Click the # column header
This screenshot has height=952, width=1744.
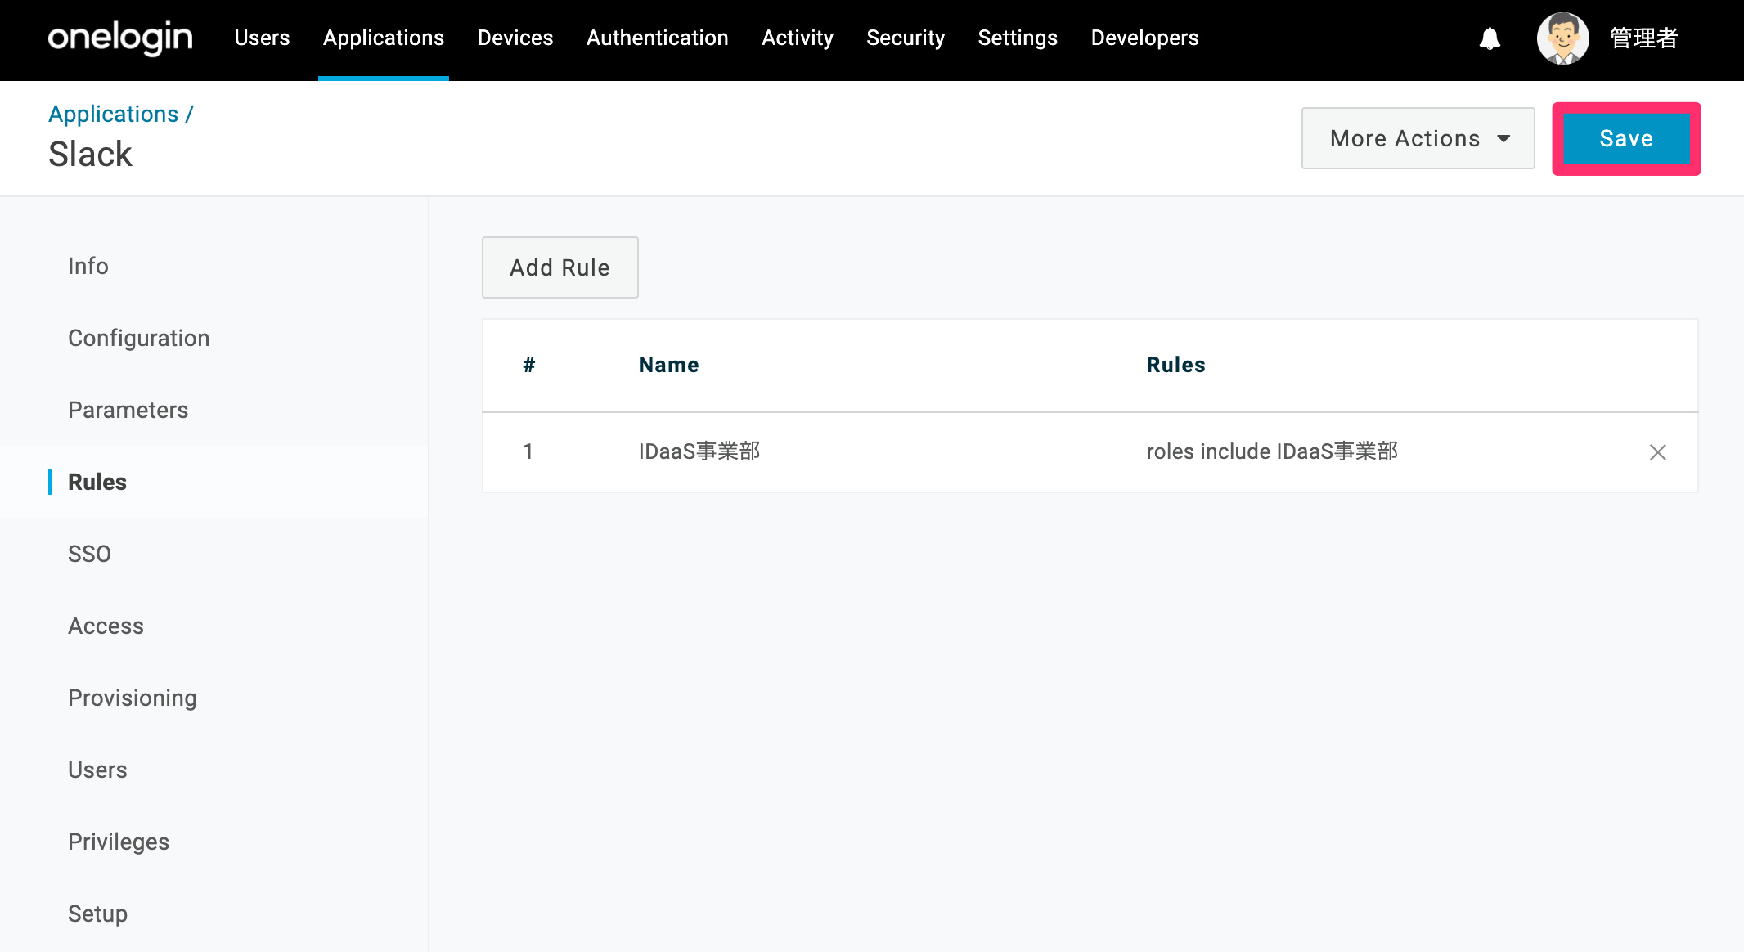528,365
